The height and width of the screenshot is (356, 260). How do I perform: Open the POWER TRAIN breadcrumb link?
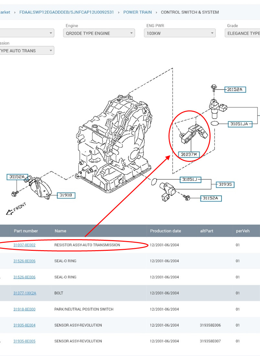coord(137,12)
